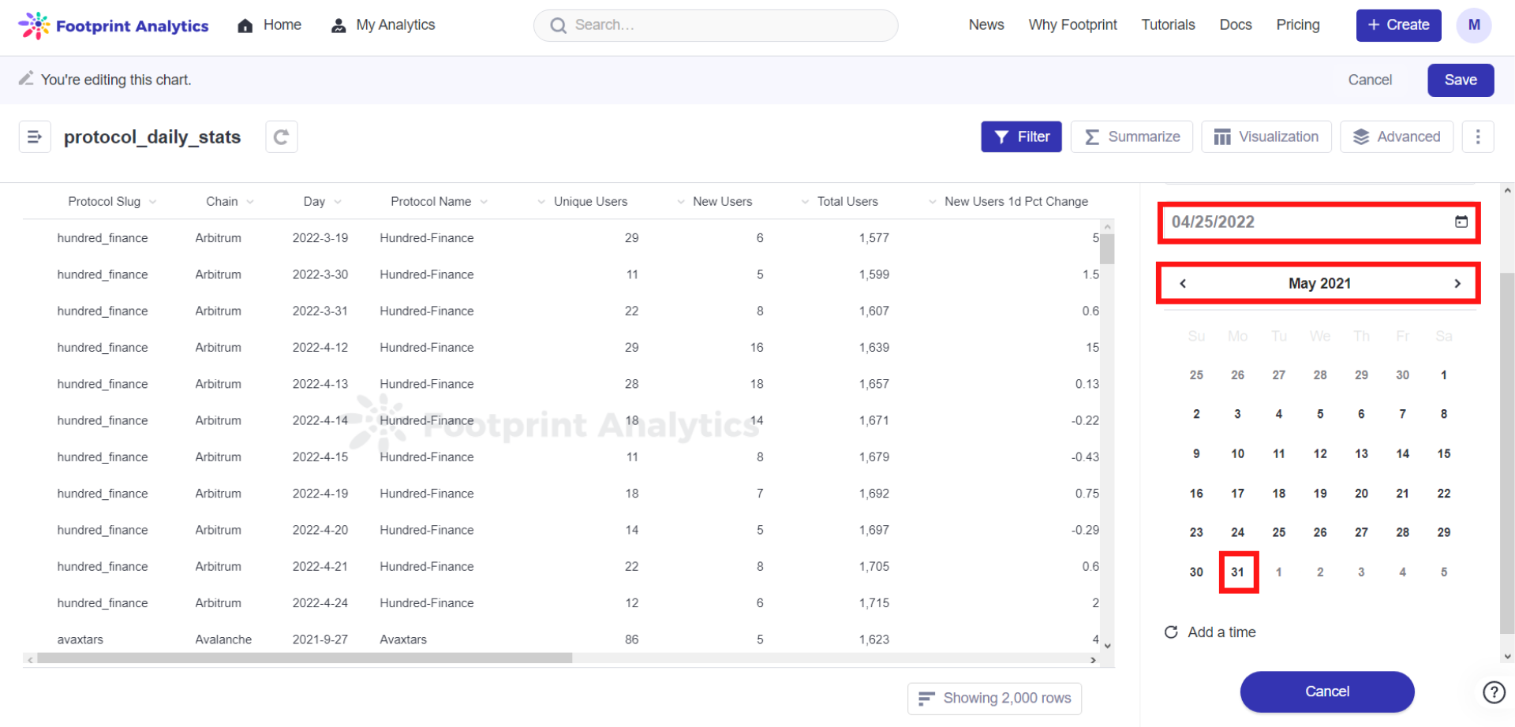Cancel editing in the top bar

(1370, 80)
